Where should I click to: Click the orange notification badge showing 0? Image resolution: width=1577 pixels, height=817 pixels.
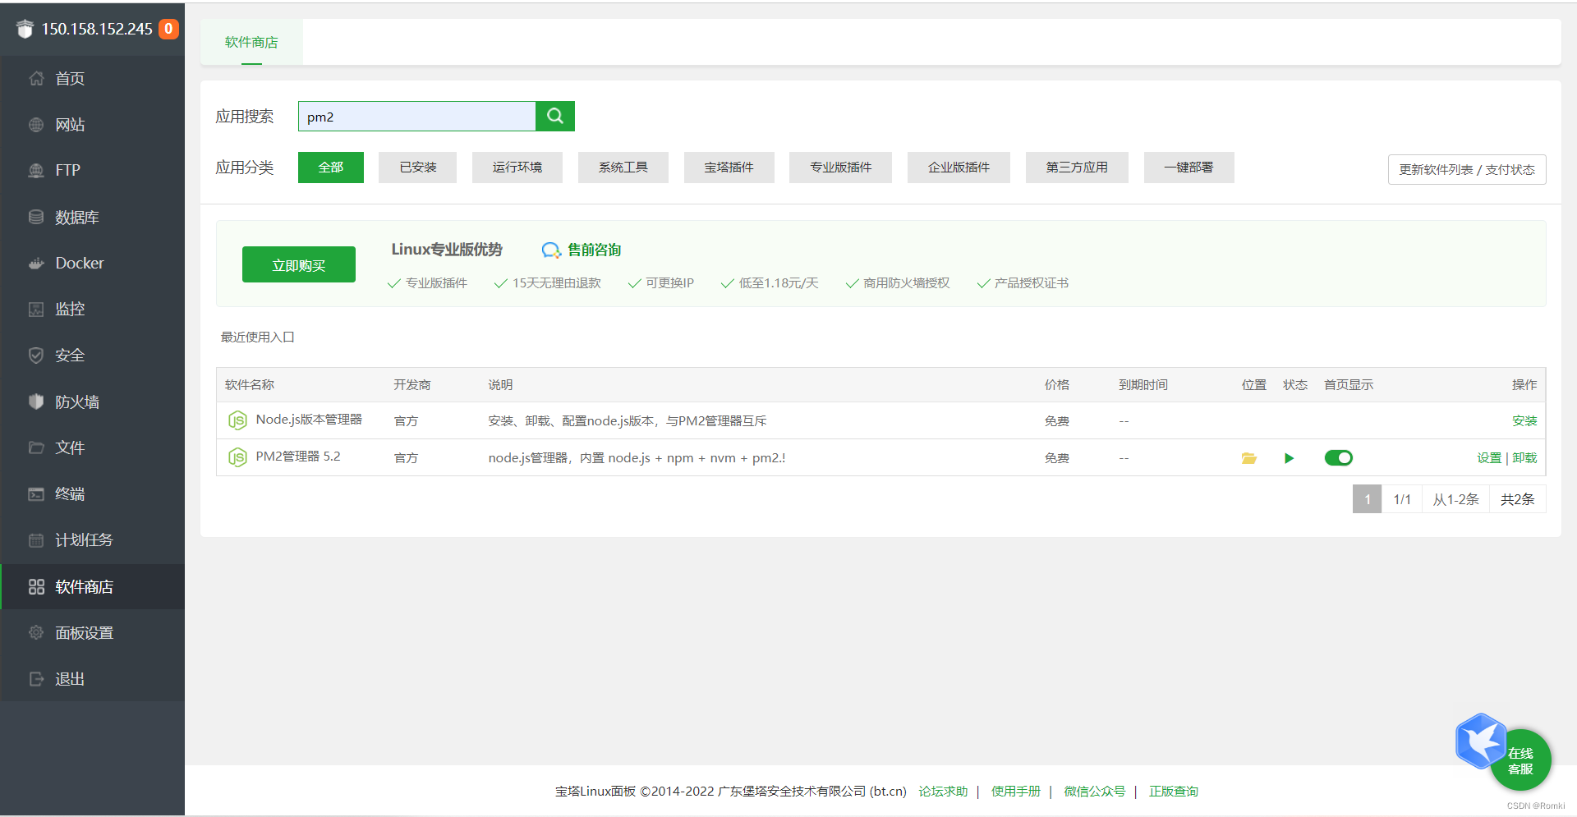[x=168, y=29]
